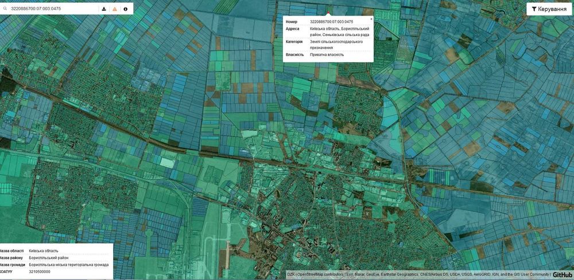Image resolution: width=574 pixels, height=280 pixels.
Task: Click the download icon in the search bar
Action: [x=104, y=9]
